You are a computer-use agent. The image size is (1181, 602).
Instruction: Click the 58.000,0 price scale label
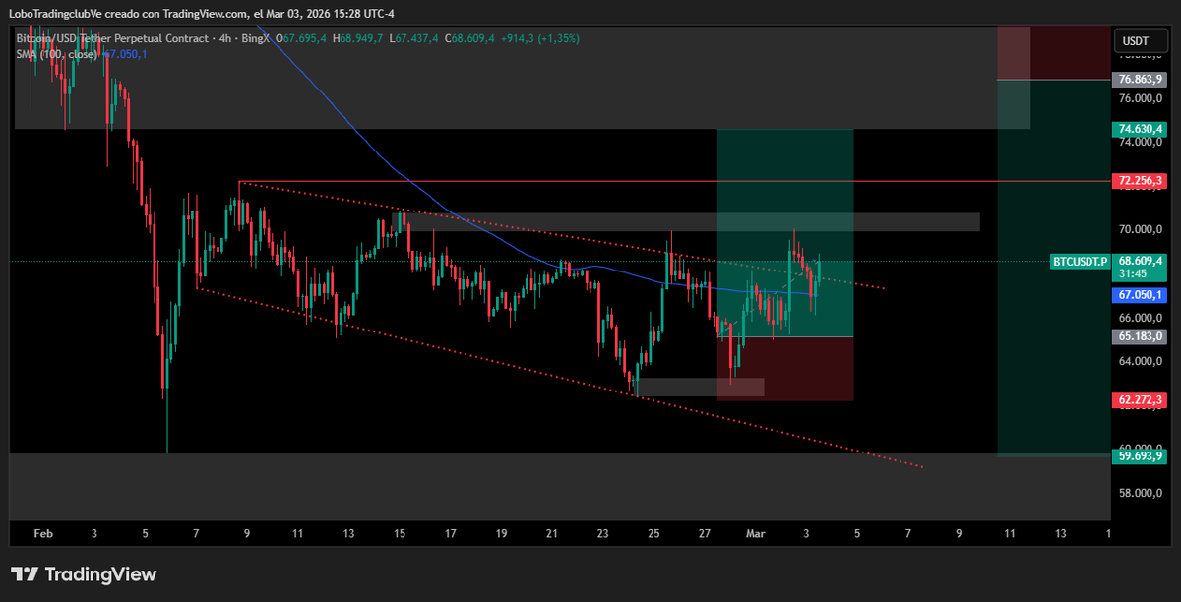point(1140,493)
